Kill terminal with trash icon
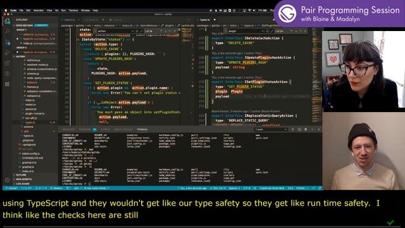 [306, 129]
